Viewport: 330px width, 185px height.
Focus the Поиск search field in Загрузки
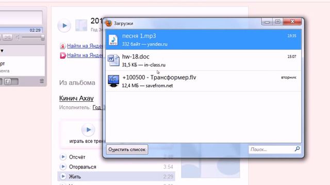pyautogui.click(x=272, y=150)
